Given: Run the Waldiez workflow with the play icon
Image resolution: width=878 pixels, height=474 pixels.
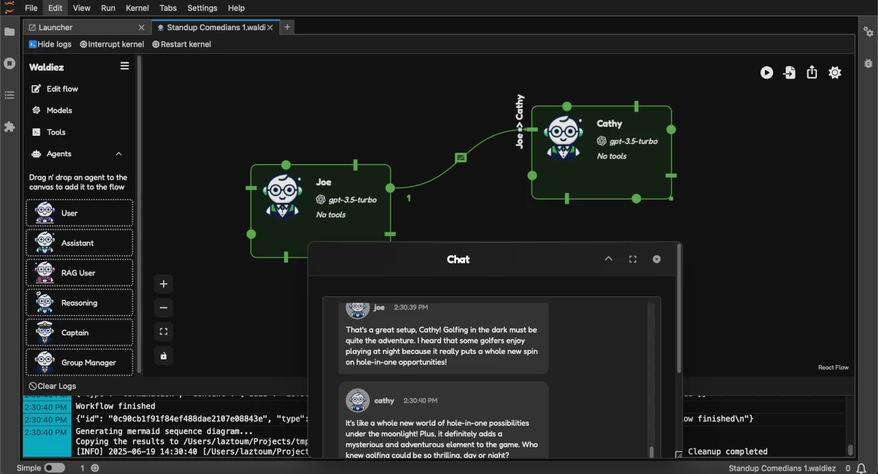Looking at the screenshot, I should coord(766,72).
